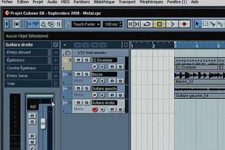This screenshot has height=150, width=225.
Task: Open the Fichier menu
Action: pos(7,2)
